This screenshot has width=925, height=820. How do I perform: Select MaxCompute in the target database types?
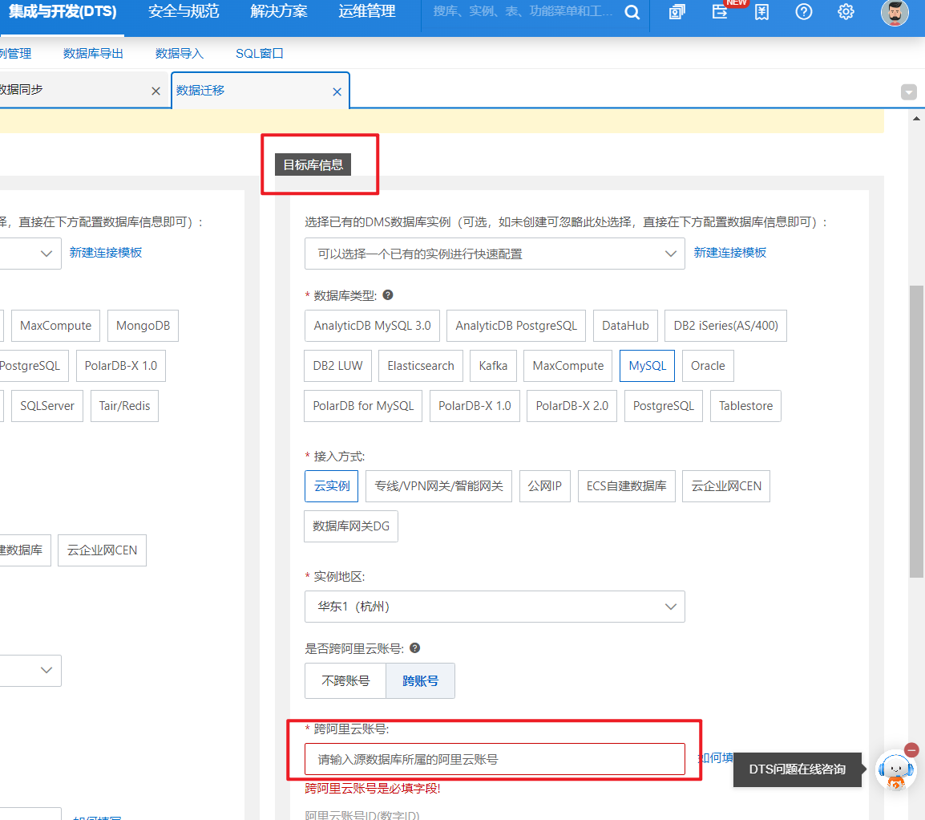(x=568, y=366)
